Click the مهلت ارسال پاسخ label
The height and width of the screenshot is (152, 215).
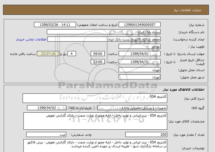pos(191,54)
